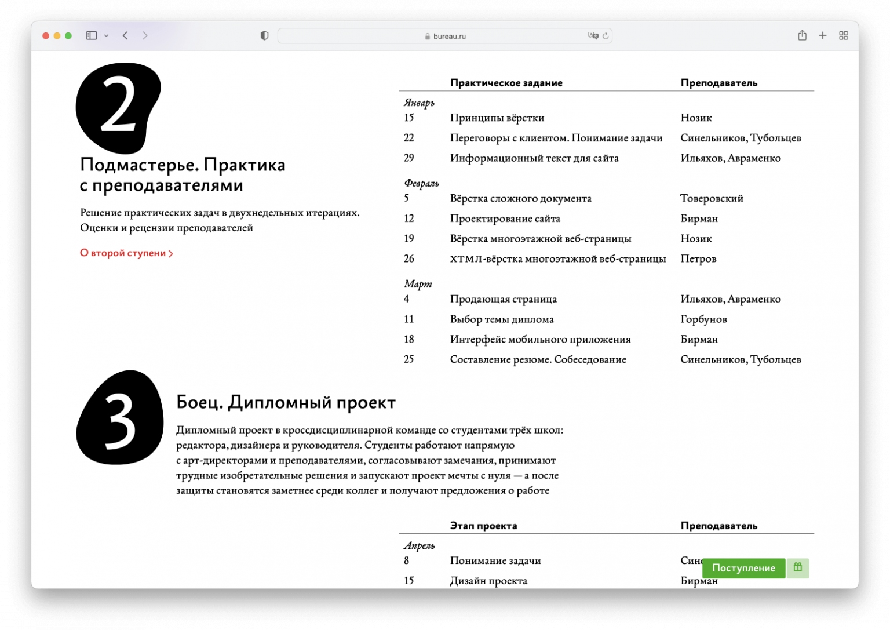Viewport: 890px width, 630px height.
Task: Click «Вёрстка многоэтажной веб-страницы» on 19th
Action: (x=541, y=239)
